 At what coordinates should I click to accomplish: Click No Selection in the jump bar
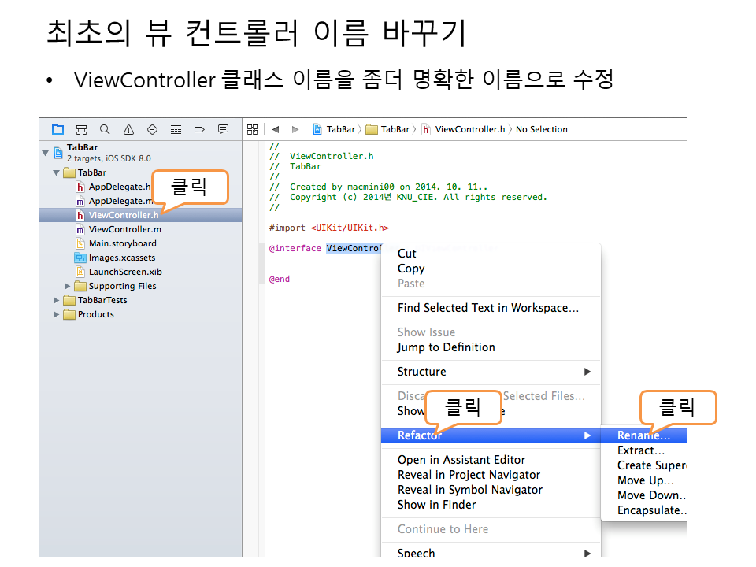tap(541, 129)
